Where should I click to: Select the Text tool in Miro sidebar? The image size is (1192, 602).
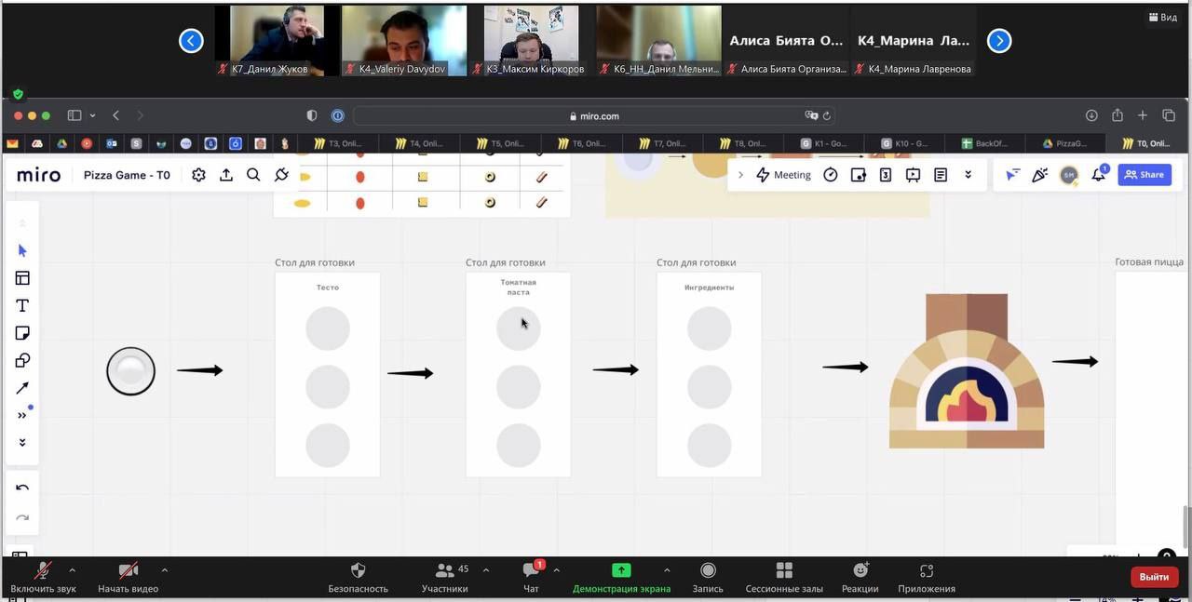point(22,305)
